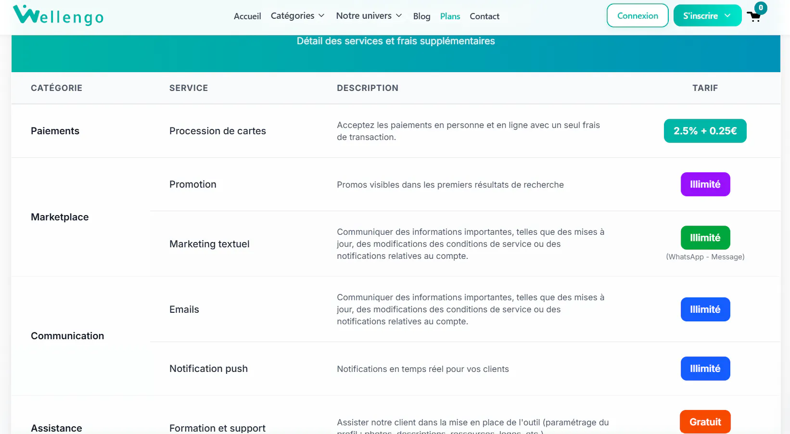Click the blue Illimité badge for Emails

[705, 309]
